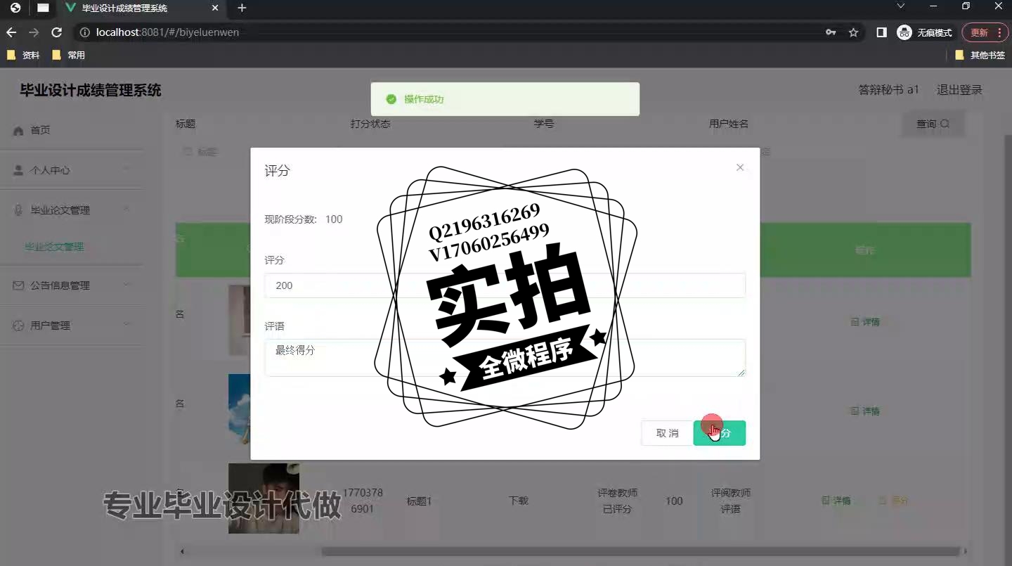Click the 评分 score input field

pyautogui.click(x=505, y=285)
